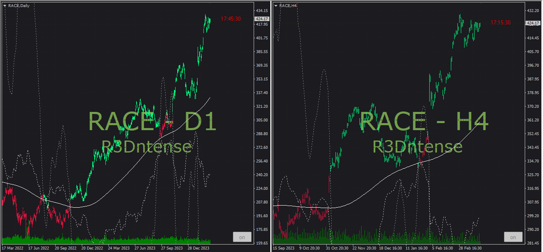Click the 401.75 price axis label
This screenshot has width=543, height=252.
[262, 38]
